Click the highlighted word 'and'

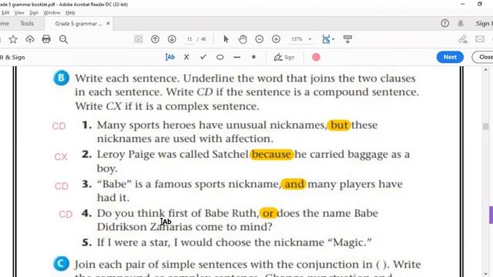tap(293, 184)
